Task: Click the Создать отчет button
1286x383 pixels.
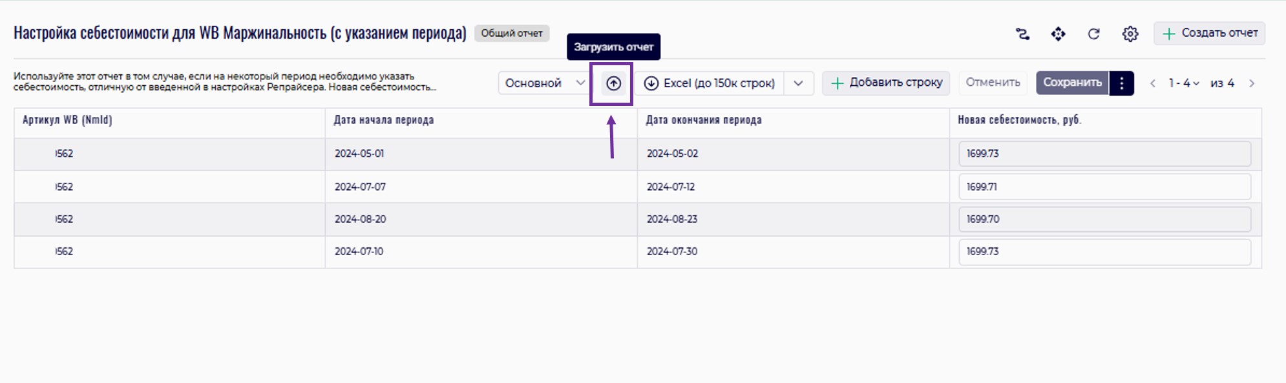Action: pos(1209,34)
